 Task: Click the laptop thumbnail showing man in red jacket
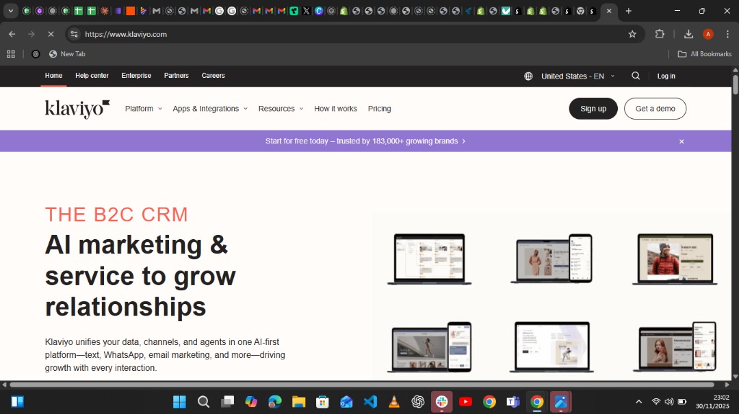[675, 259]
